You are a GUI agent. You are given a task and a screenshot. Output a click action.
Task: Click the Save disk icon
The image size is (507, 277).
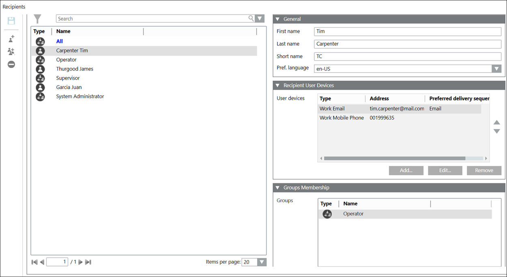click(x=11, y=21)
